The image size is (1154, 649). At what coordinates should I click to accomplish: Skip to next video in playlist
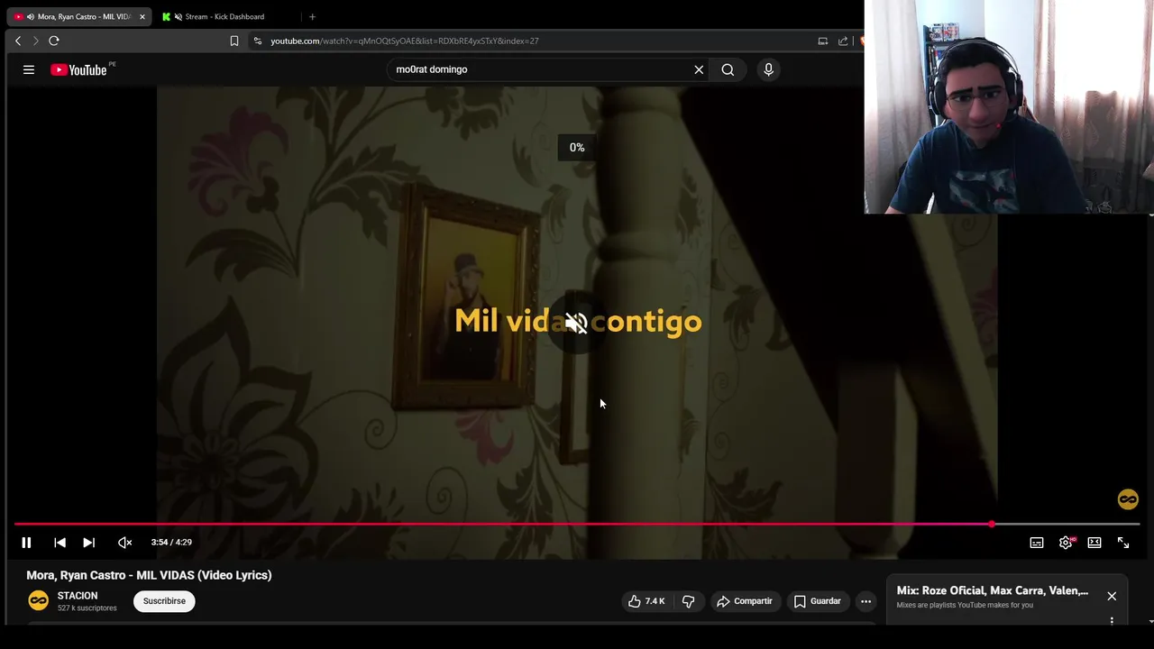point(88,543)
